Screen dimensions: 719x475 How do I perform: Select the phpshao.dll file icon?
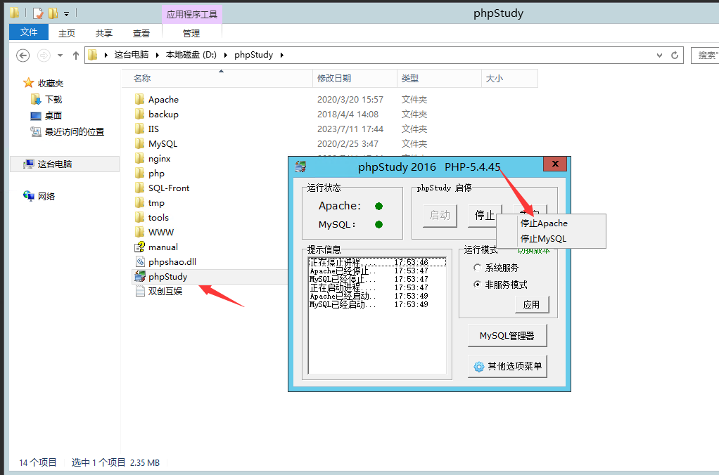(139, 262)
